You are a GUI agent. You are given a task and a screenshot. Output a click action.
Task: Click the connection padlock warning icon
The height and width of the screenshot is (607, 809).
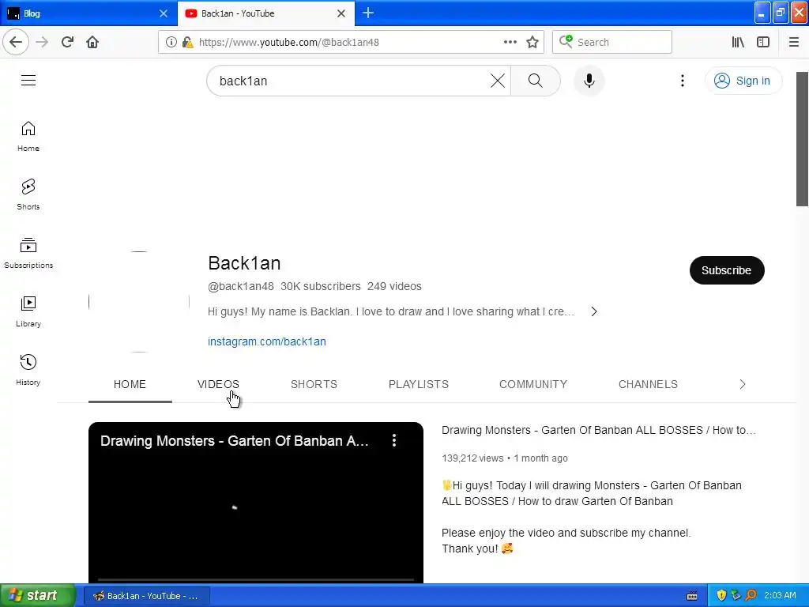coord(188,43)
